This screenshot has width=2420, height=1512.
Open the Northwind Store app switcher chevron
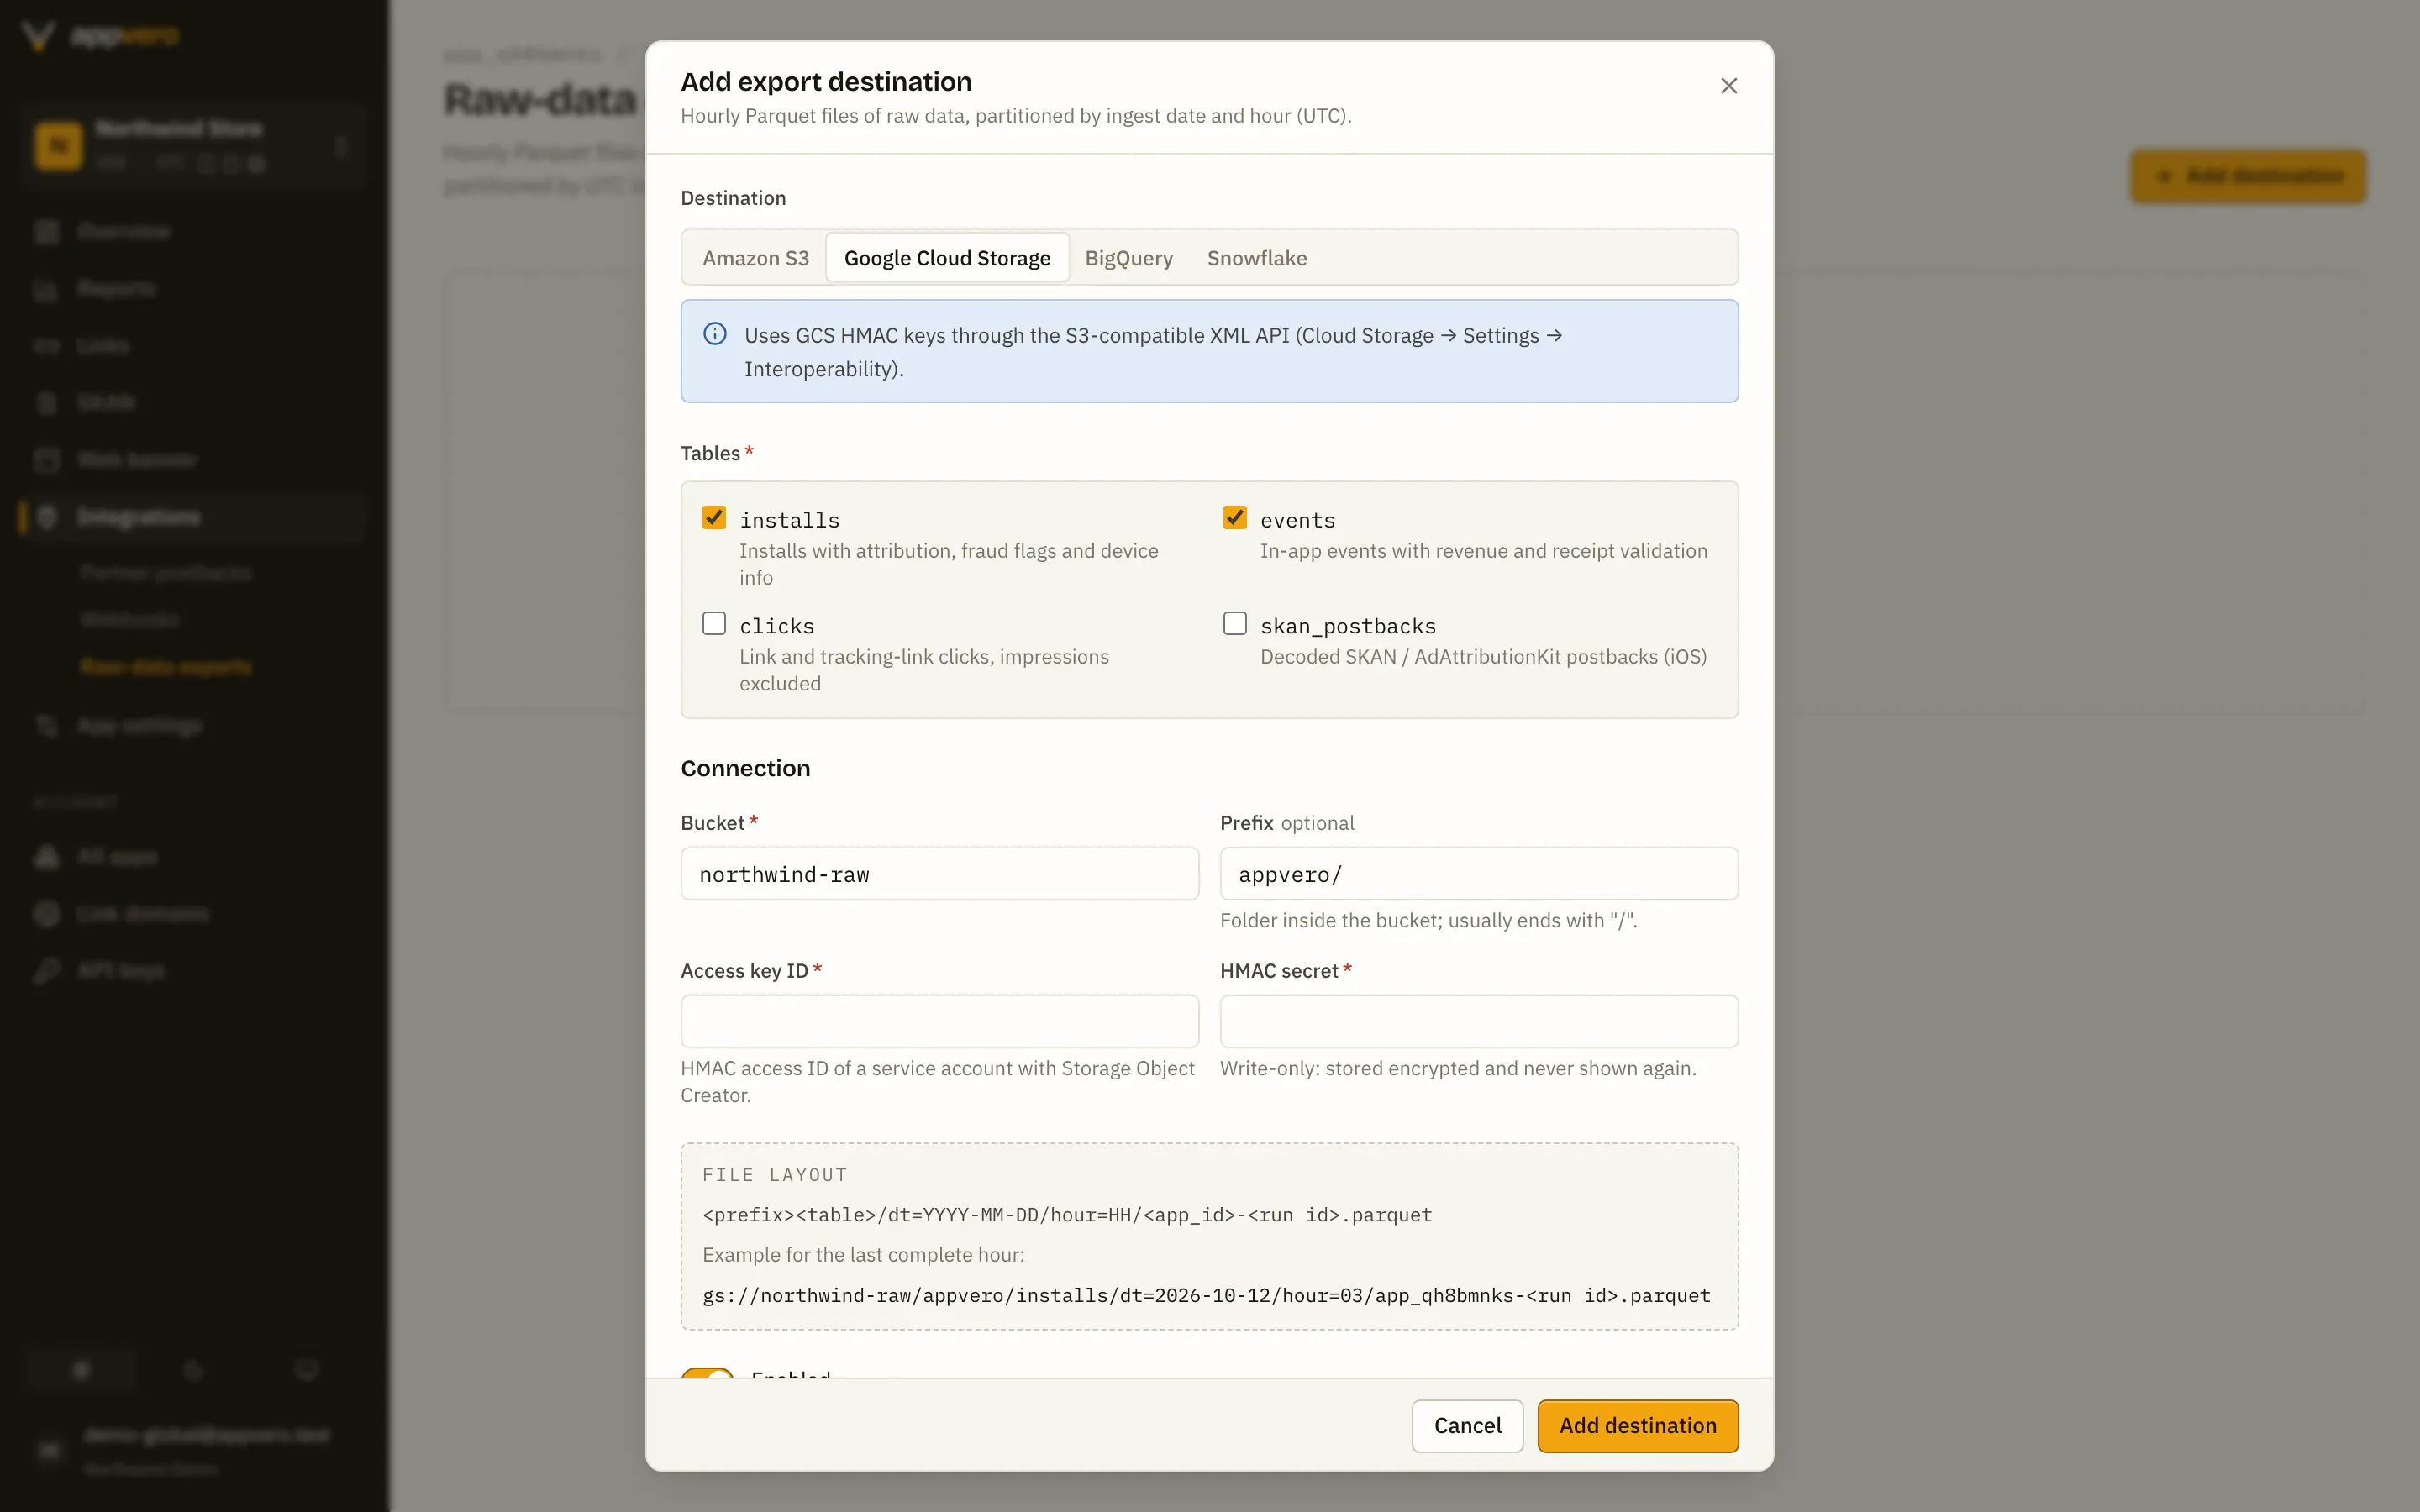tap(341, 146)
